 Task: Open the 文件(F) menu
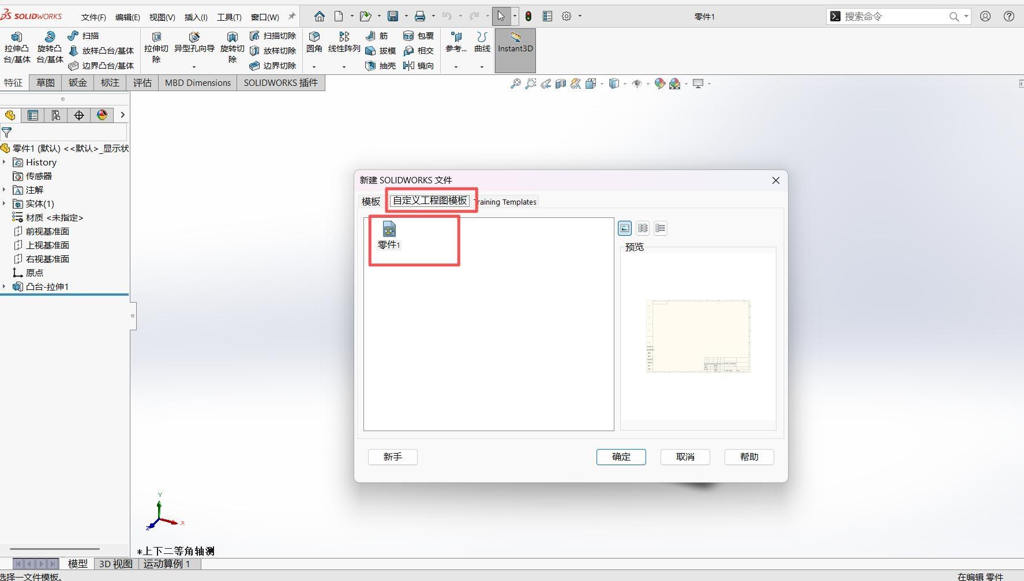click(x=93, y=17)
